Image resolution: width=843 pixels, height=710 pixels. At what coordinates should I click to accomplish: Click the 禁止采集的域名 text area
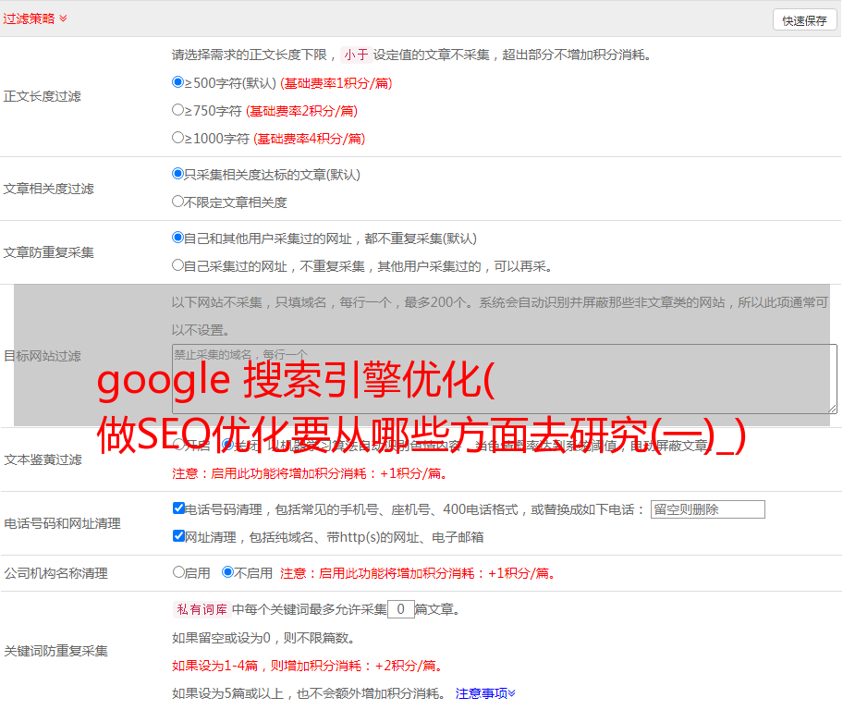tap(505, 379)
